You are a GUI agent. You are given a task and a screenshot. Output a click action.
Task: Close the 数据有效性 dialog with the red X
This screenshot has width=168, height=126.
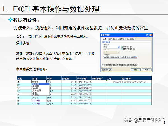[x=151, y=35]
